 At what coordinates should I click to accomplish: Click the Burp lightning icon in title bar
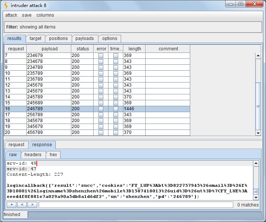[x=6, y=6]
